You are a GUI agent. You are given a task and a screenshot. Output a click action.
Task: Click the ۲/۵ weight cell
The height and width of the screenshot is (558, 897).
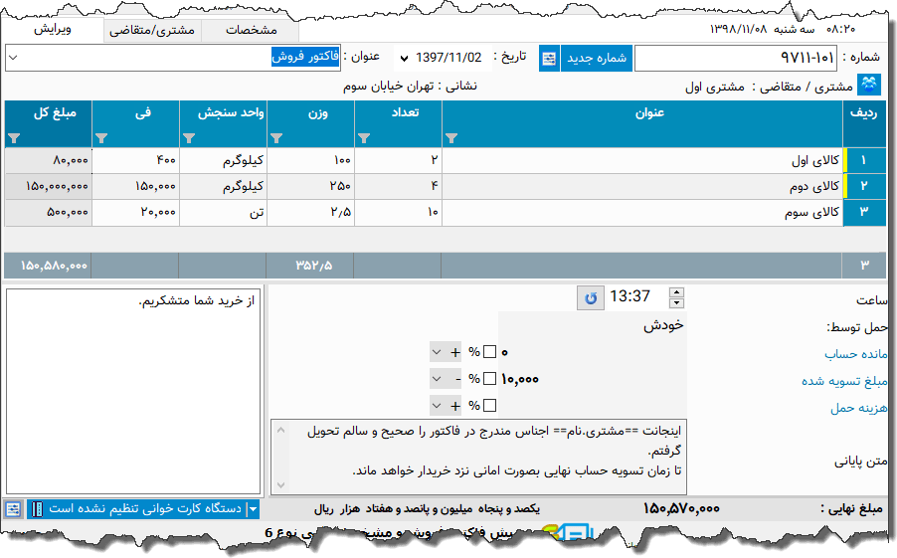click(x=310, y=212)
